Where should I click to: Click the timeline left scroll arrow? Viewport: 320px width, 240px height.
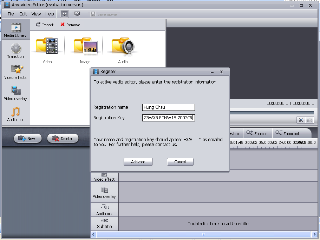coord(93,234)
